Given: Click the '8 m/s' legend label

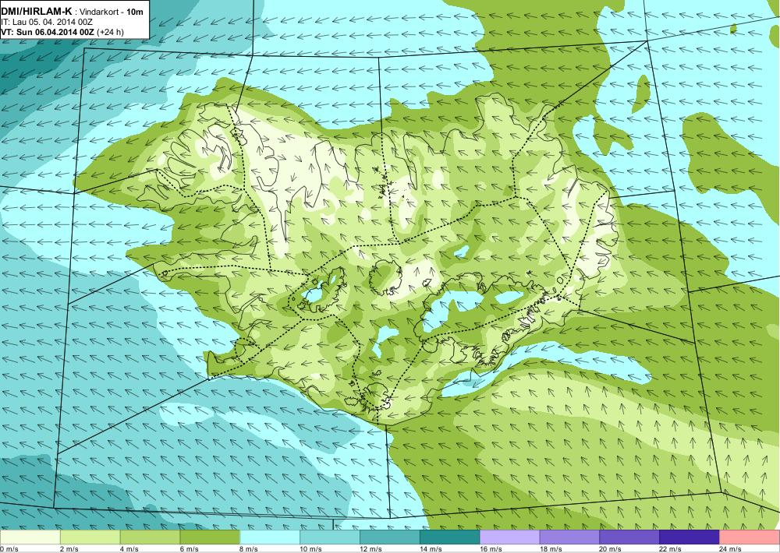Looking at the screenshot, I should [250, 549].
